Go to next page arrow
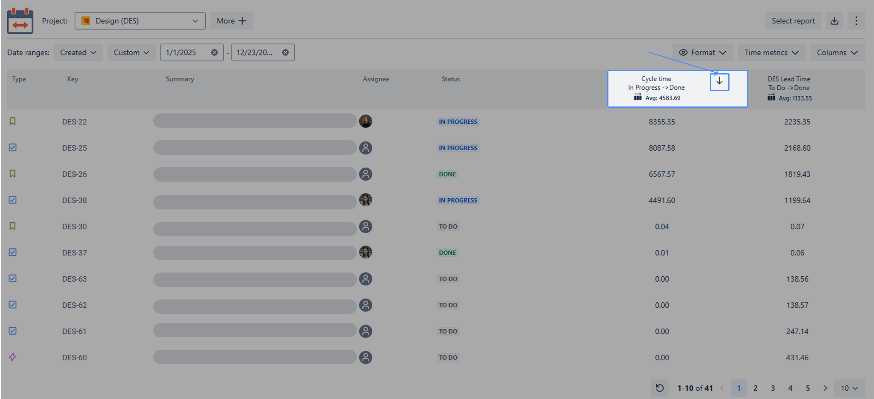Image resolution: width=874 pixels, height=399 pixels. (825, 388)
